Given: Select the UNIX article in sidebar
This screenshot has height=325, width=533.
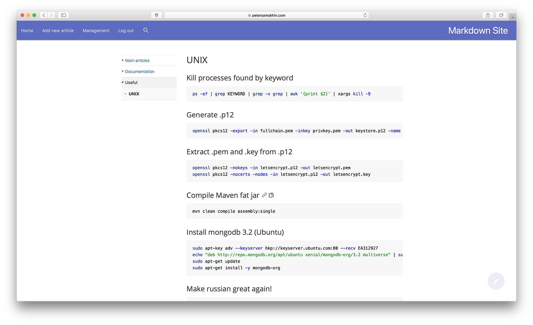Looking at the screenshot, I should tap(134, 94).
